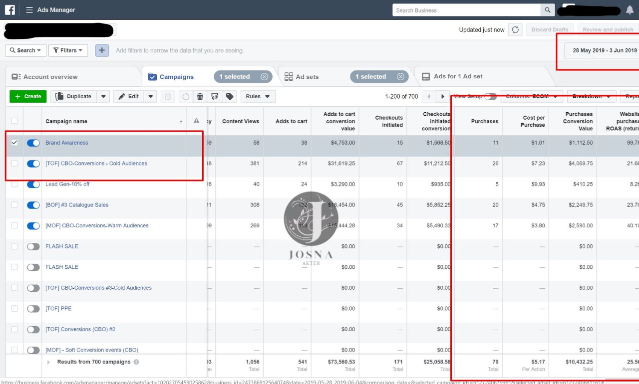
Task: Open the [TOF] Conversions (CBO) #2 link
Action: pyautogui.click(x=80, y=329)
